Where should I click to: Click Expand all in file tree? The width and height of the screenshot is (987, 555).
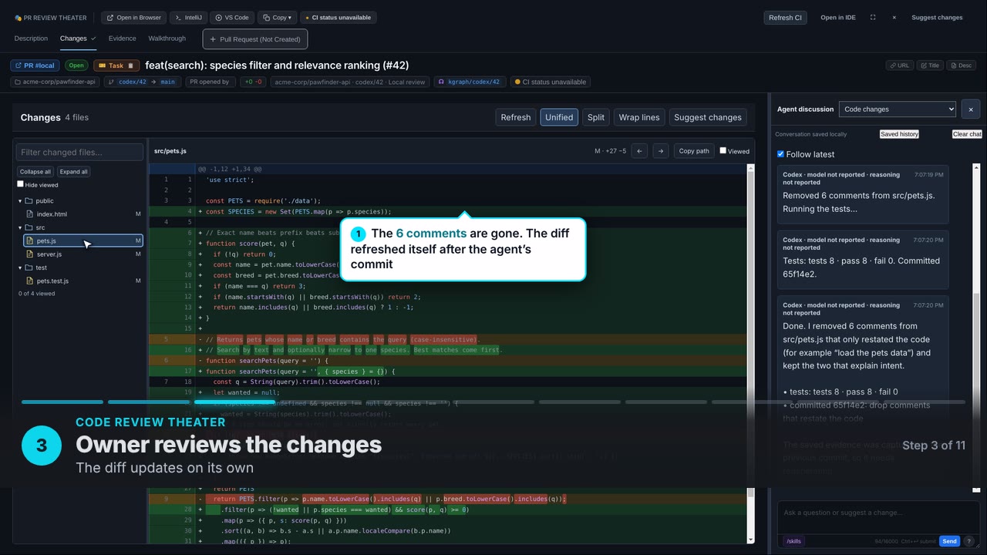73,172
